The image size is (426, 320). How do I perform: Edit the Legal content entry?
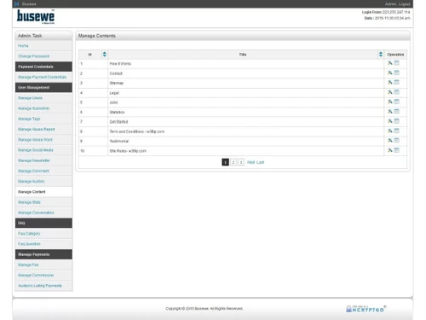coord(390,92)
